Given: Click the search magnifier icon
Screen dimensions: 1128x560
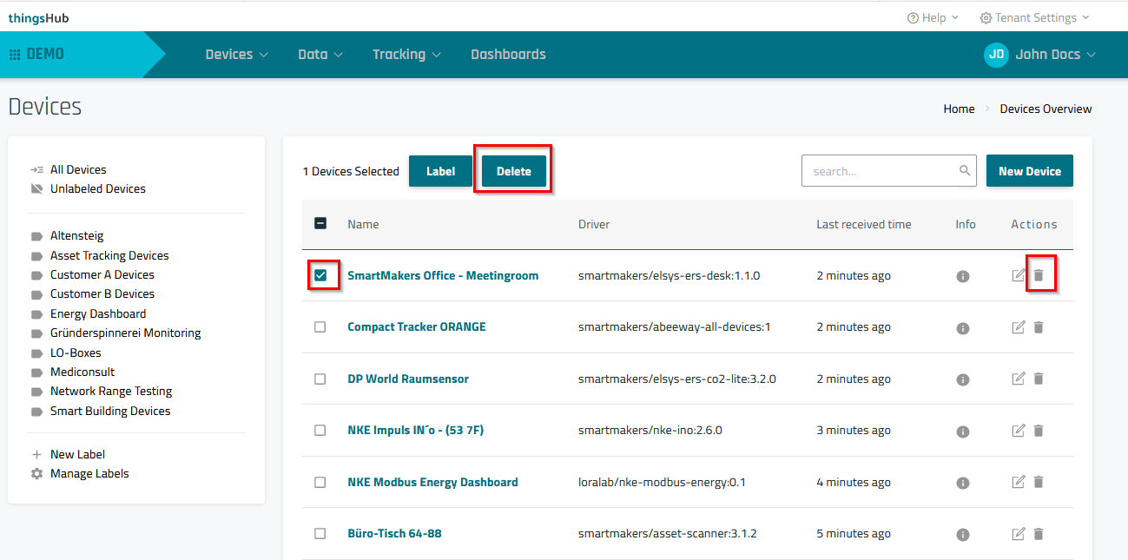Looking at the screenshot, I should coord(964,171).
